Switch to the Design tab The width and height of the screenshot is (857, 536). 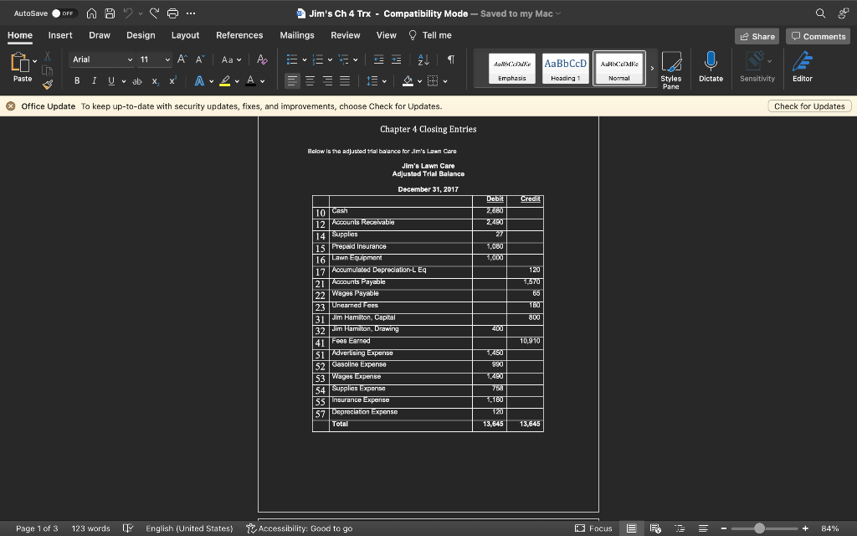[141, 35]
